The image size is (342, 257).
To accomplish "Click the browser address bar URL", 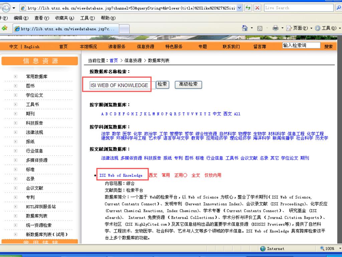I will [x=131, y=8].
